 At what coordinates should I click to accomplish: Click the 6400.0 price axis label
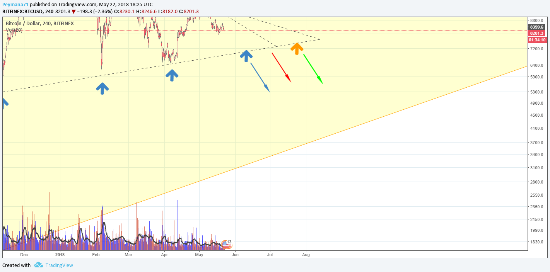(537, 65)
